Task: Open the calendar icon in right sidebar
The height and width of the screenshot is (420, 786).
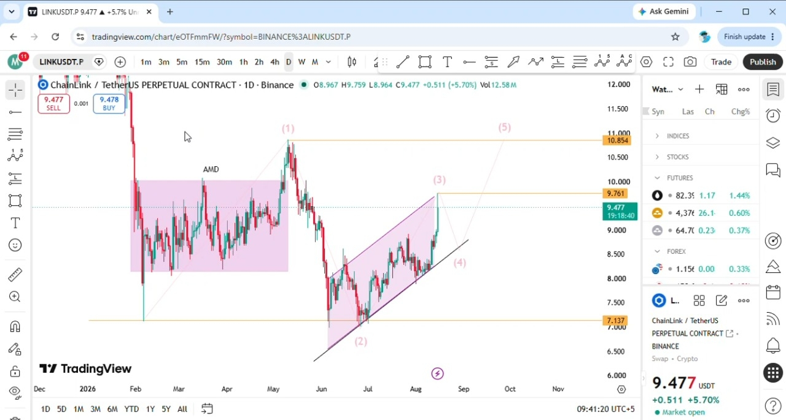Action: 773,292
